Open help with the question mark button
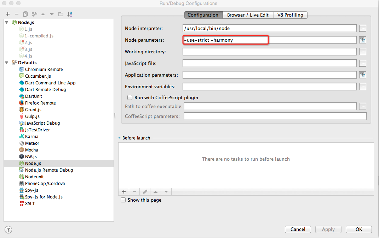Image resolution: width=379 pixels, height=238 pixels. [x=8, y=230]
